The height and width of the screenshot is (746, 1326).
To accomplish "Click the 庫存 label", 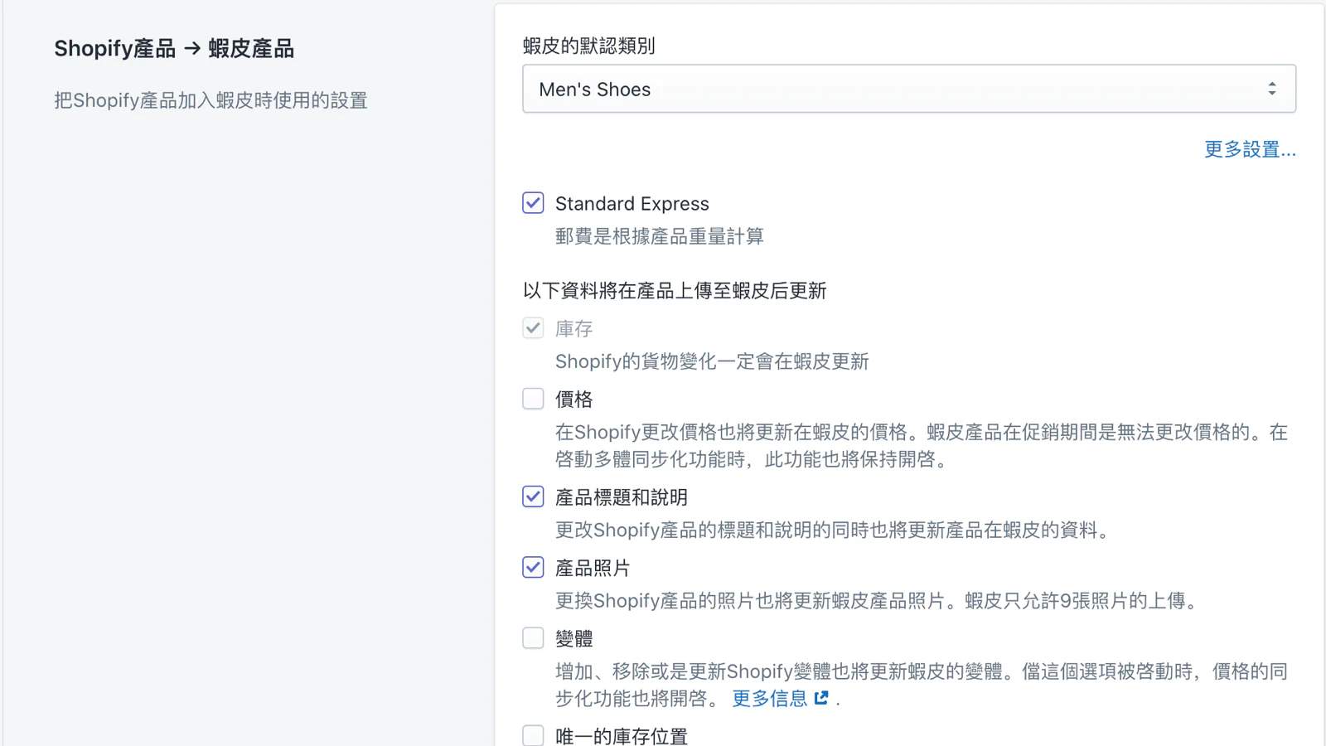I will pyautogui.click(x=574, y=329).
